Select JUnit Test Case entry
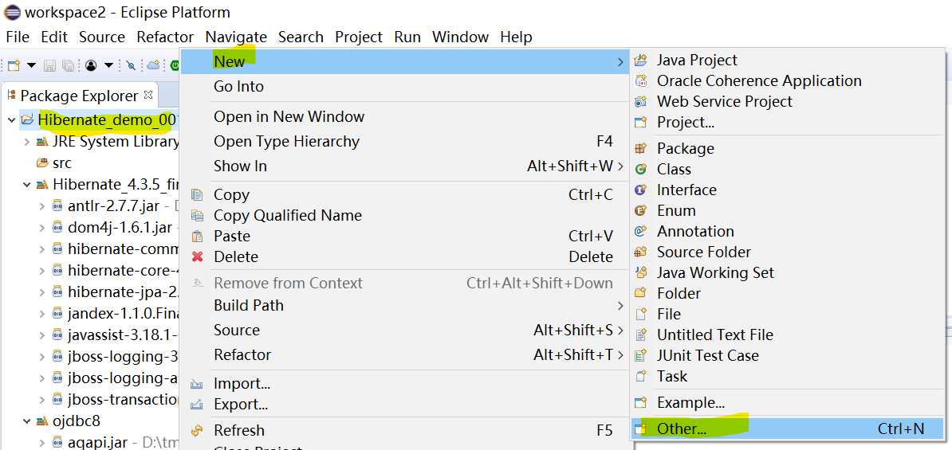This screenshot has height=450, width=952. pos(787,354)
